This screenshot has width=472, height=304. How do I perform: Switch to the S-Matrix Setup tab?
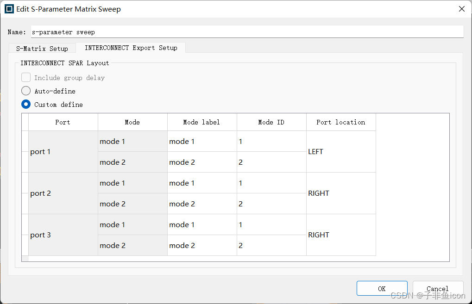[x=42, y=48]
